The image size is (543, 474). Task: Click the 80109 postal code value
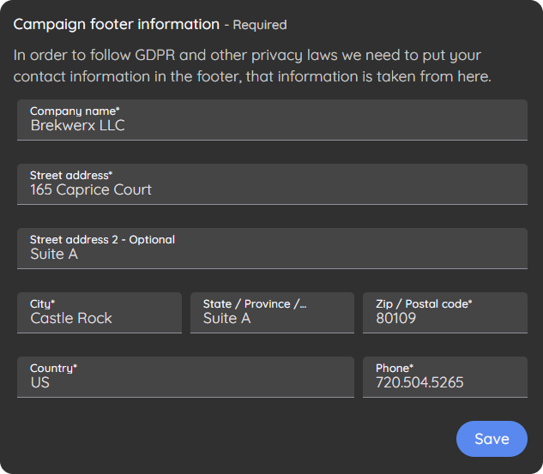(x=395, y=318)
